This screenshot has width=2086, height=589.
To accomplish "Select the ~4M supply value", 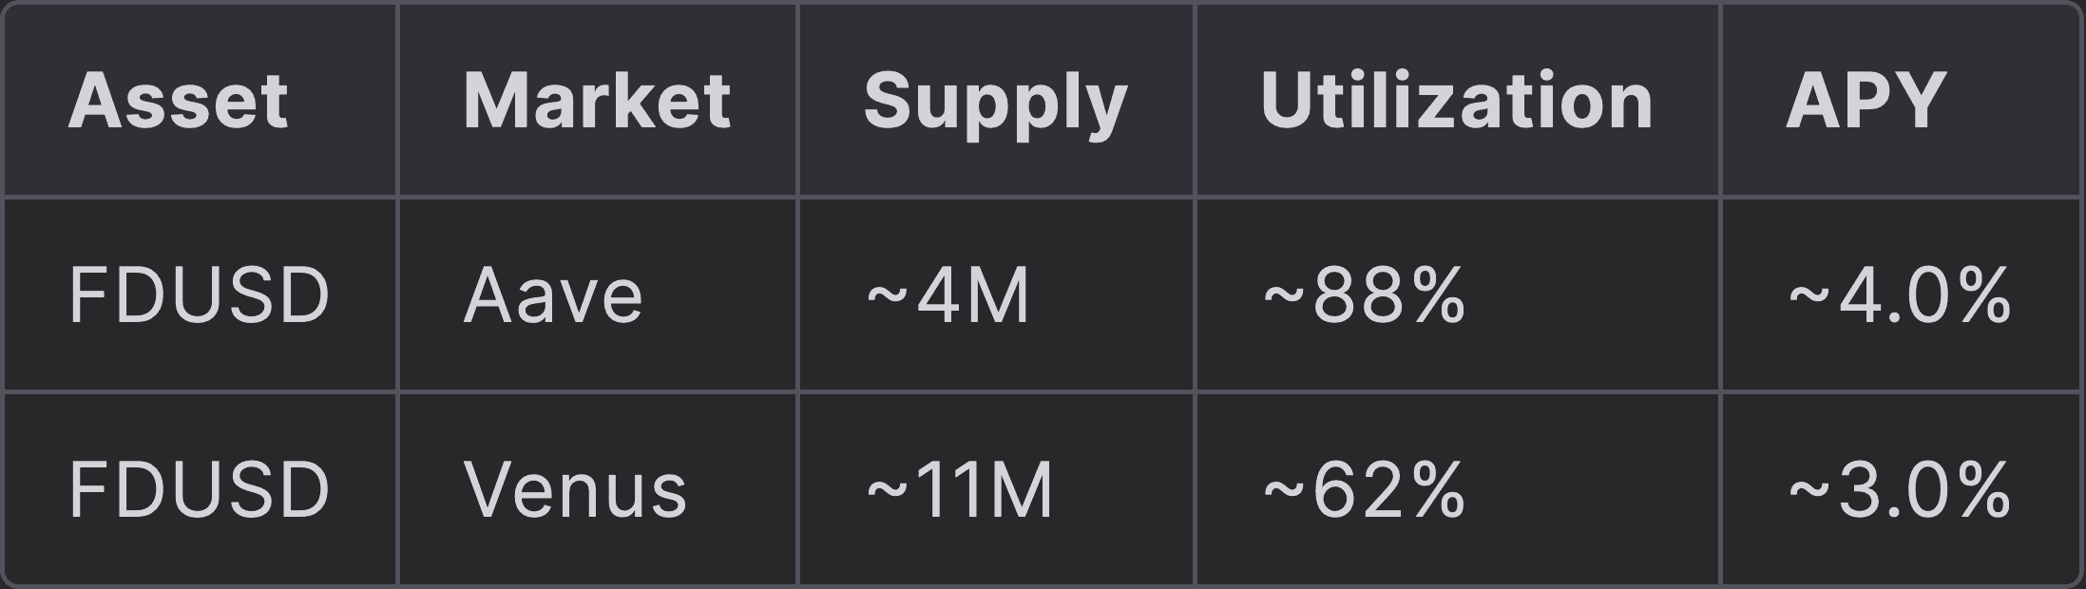I will click(x=947, y=296).
